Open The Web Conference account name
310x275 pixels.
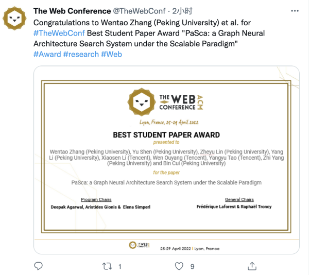coord(72,11)
